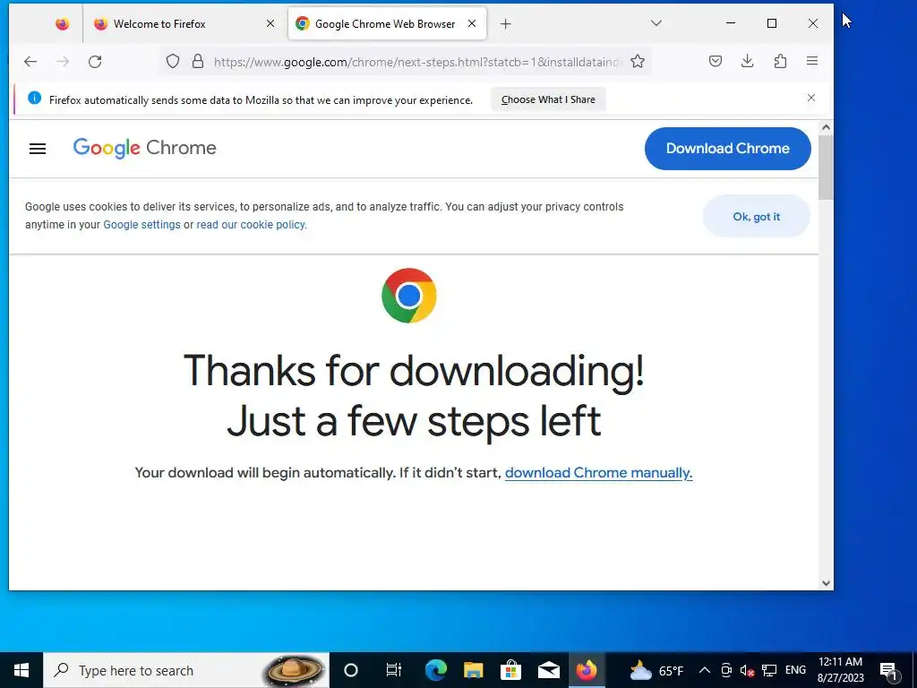
Task: Click download Chrome manually link
Action: point(598,473)
